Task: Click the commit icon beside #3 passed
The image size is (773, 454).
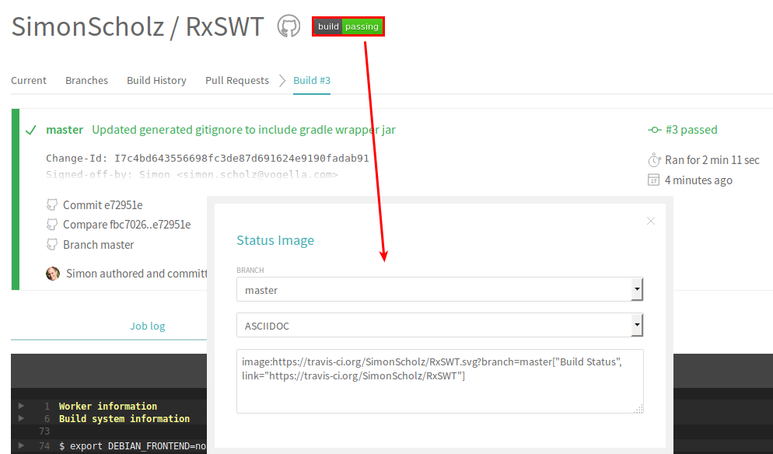Action: tap(654, 130)
